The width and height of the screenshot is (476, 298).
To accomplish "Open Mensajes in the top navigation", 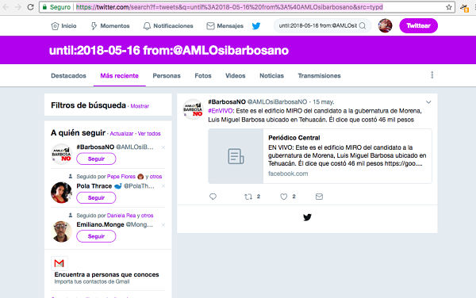I will click(x=225, y=26).
